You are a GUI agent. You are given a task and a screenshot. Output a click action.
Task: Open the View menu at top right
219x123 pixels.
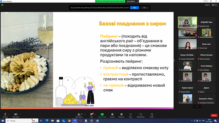coord(215,5)
